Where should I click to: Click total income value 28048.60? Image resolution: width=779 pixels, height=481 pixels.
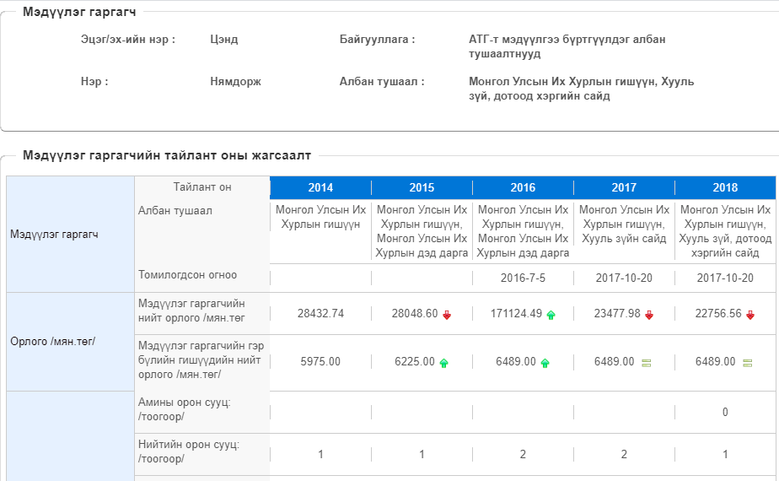[414, 313]
